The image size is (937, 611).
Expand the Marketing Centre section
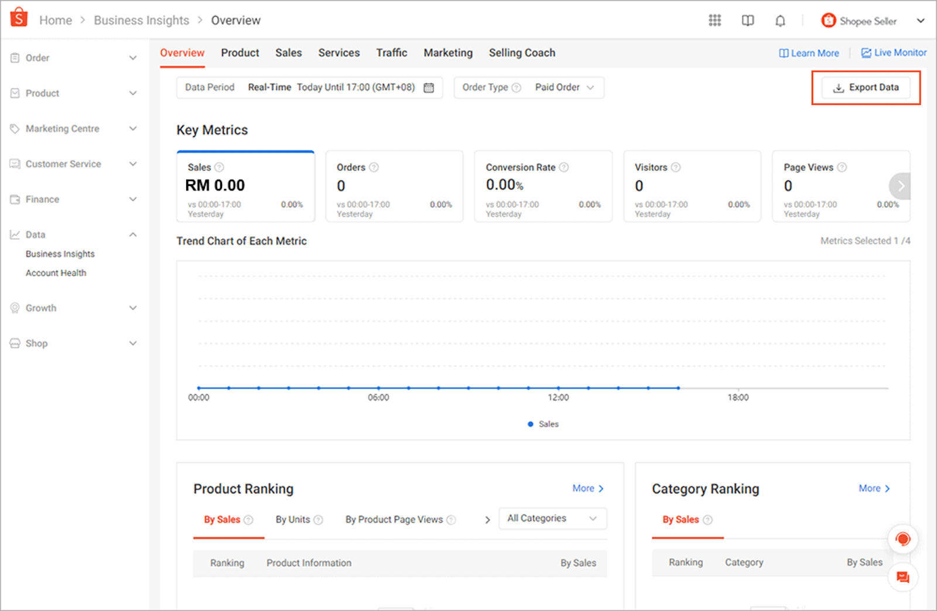[133, 129]
